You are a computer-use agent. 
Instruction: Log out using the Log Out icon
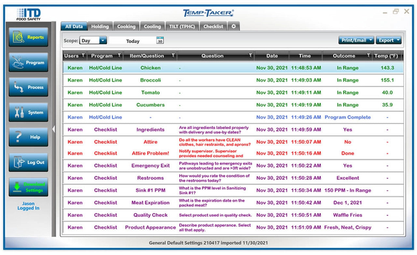tap(28, 162)
